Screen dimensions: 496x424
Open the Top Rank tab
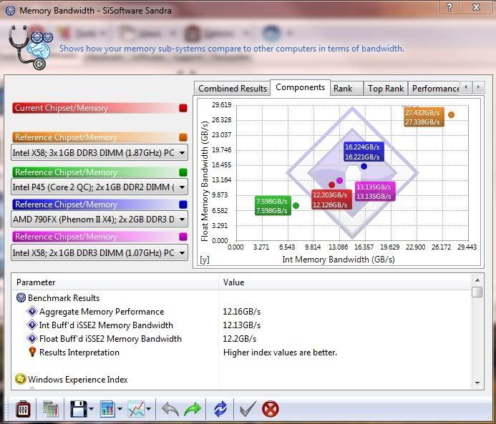[386, 89]
